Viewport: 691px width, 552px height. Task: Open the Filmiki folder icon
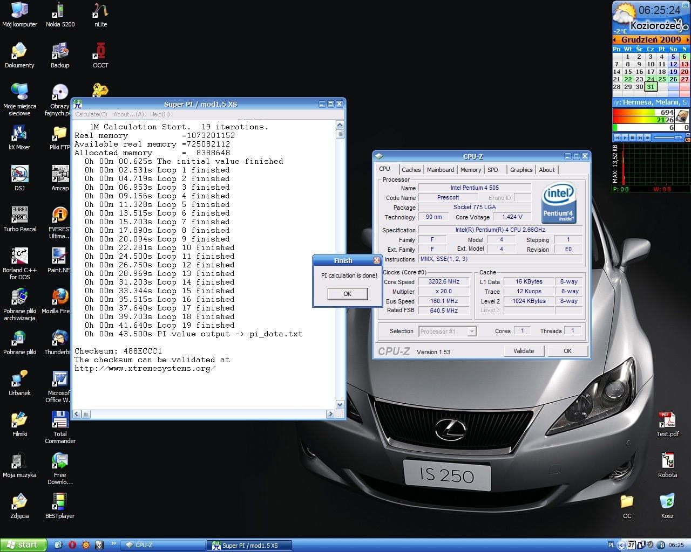pos(19,425)
